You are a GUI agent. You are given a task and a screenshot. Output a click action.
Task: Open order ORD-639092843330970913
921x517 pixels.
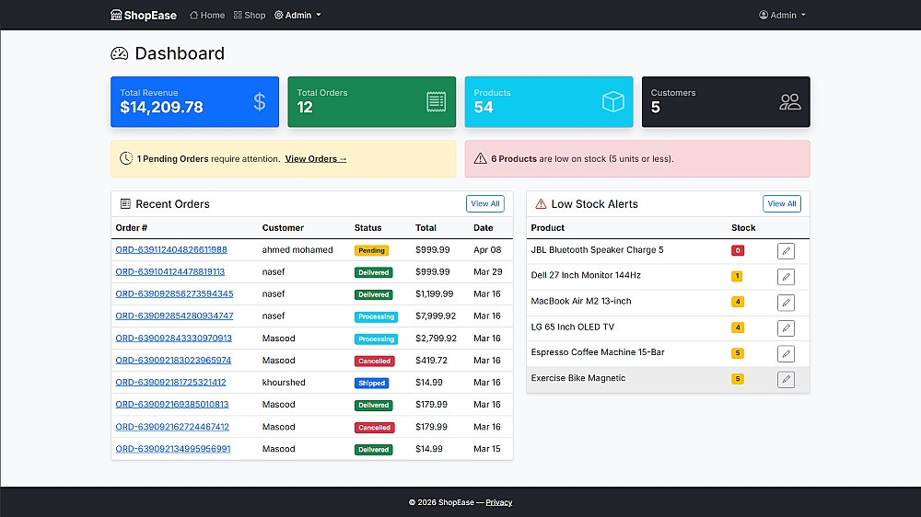(x=174, y=339)
